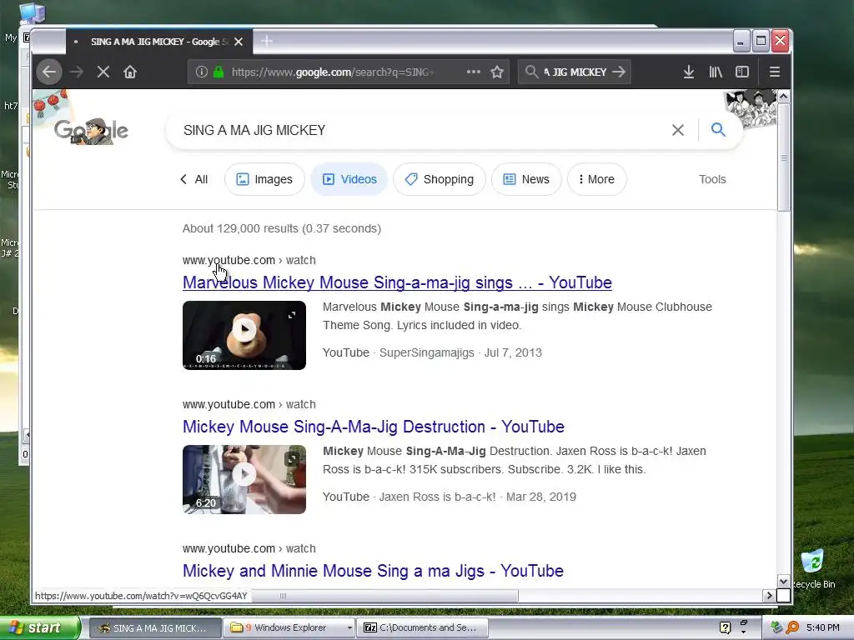The image size is (854, 640).
Task: Open a new tab with plus button
Action: [x=266, y=42]
